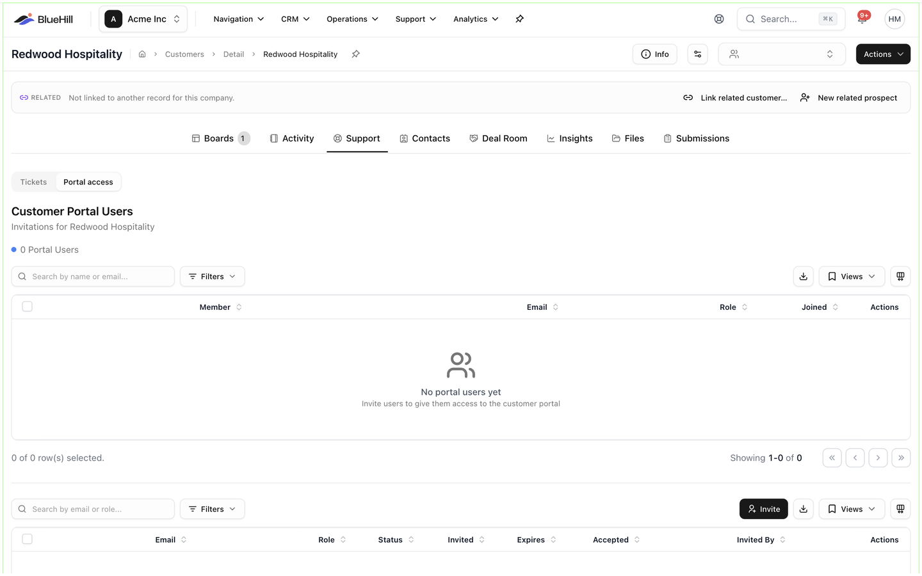
Task: Click the Info button
Action: click(x=655, y=54)
